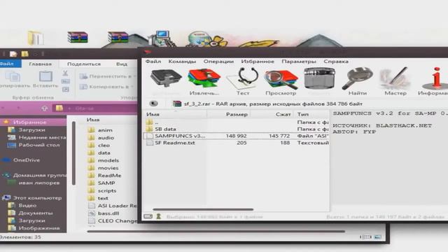Click the drive icon in WinRAR status bar

148,216
